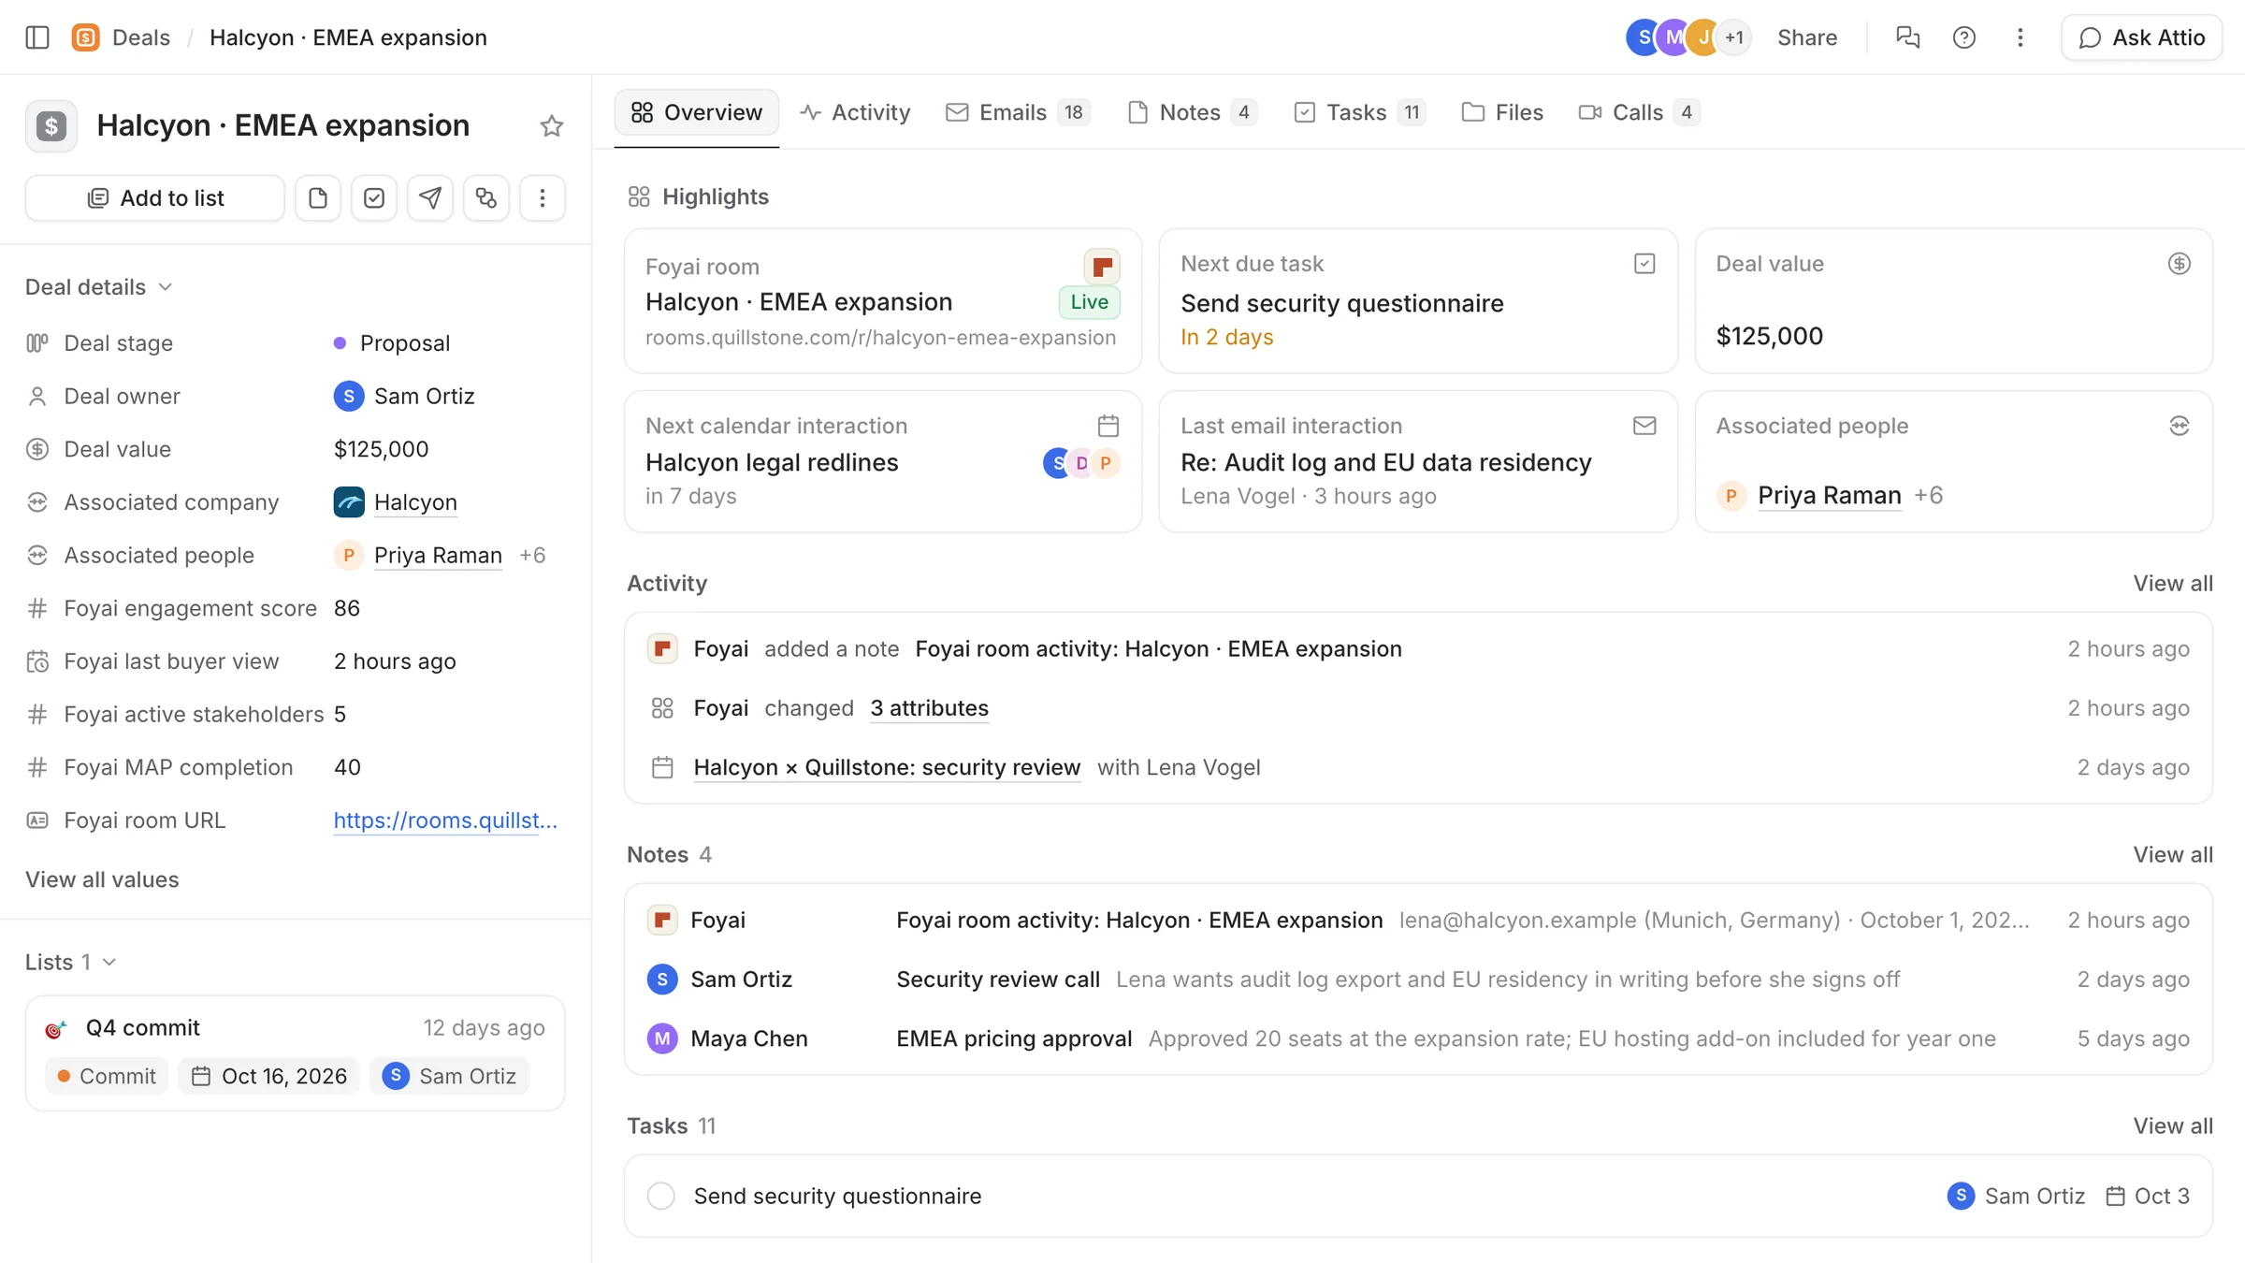Image resolution: width=2245 pixels, height=1263 pixels.
Task: Star the Halcyon EMEA expansion deal
Action: pos(552,126)
